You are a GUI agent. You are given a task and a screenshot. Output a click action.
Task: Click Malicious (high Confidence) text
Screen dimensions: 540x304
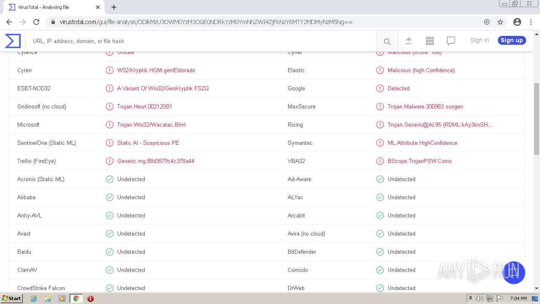421,71
